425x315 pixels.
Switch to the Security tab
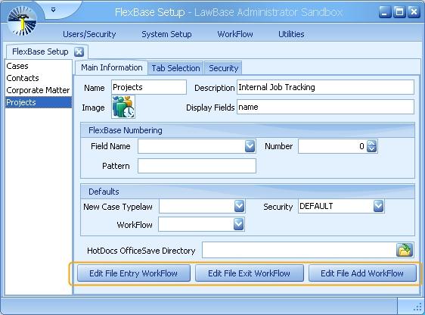coord(223,68)
